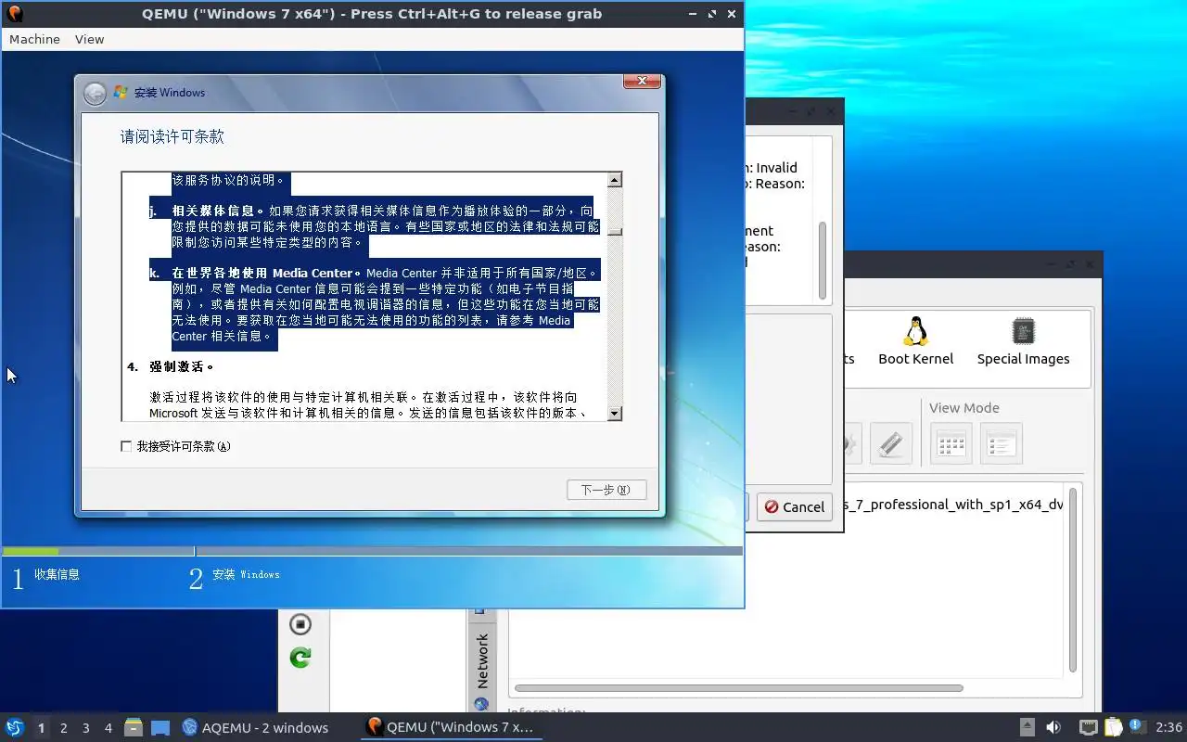
Task: Click the AQEMU image list vertical scrollbar
Action: click(x=1073, y=580)
